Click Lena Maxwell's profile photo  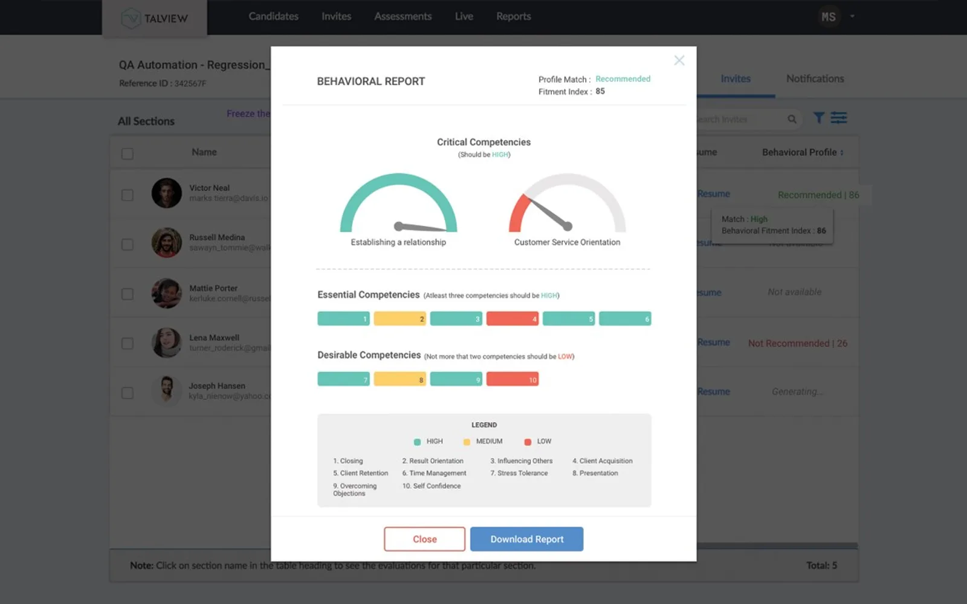[166, 342]
